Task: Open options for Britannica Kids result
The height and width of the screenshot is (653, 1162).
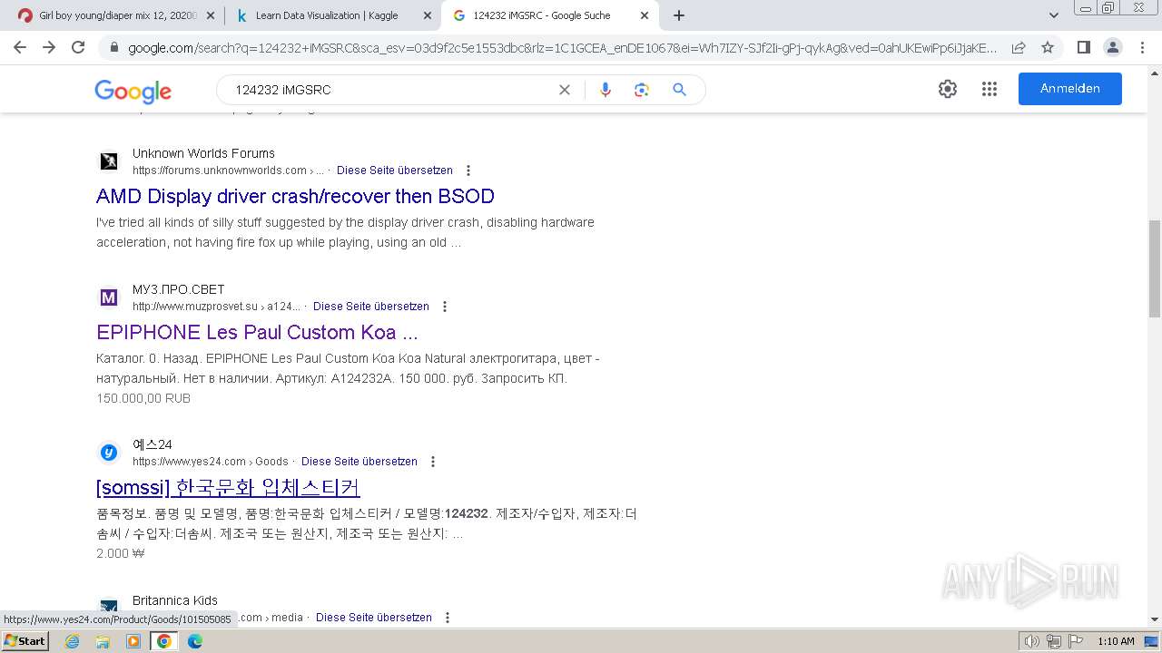Action: [448, 618]
